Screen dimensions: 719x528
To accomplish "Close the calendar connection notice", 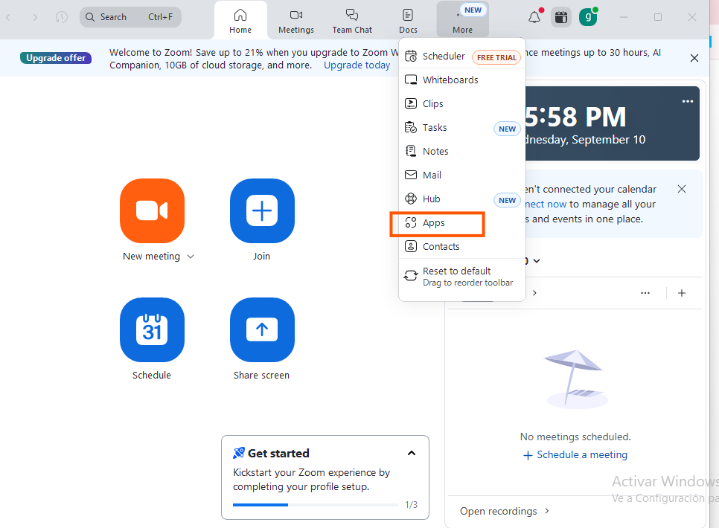I will (682, 189).
